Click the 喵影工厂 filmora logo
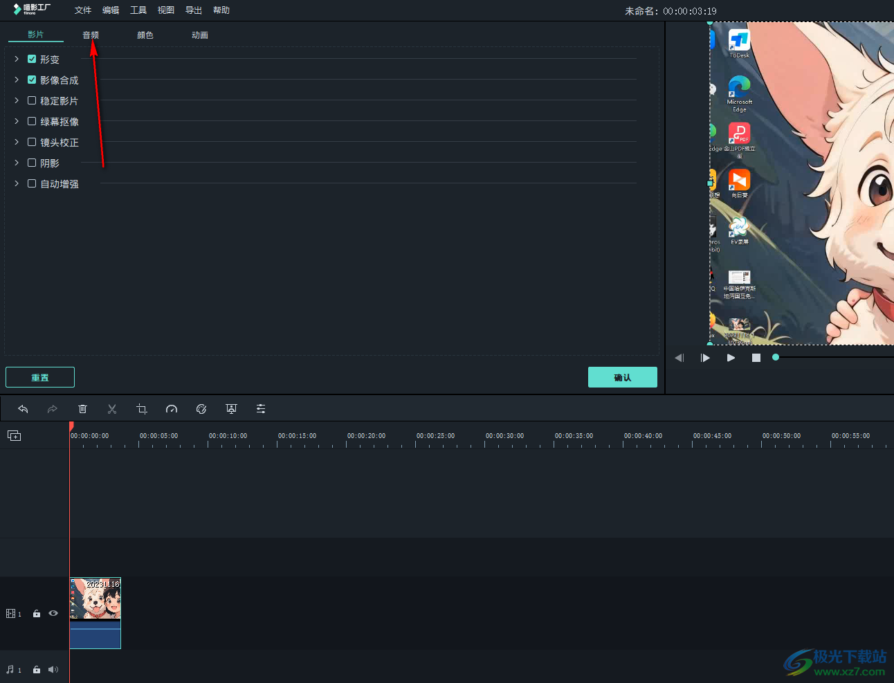 [x=32, y=9]
